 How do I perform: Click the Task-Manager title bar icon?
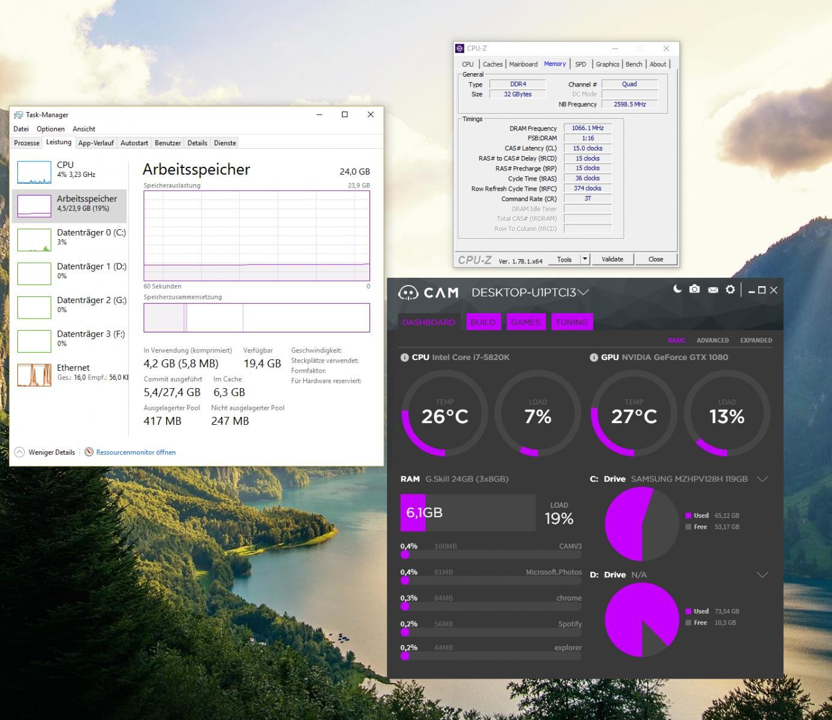point(19,115)
